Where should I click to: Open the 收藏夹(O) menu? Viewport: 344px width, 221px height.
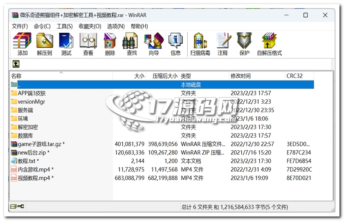coord(90,26)
